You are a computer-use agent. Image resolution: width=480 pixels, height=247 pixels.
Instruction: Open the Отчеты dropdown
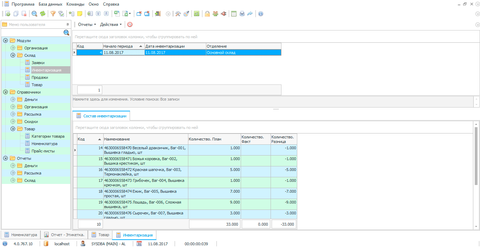click(x=87, y=25)
